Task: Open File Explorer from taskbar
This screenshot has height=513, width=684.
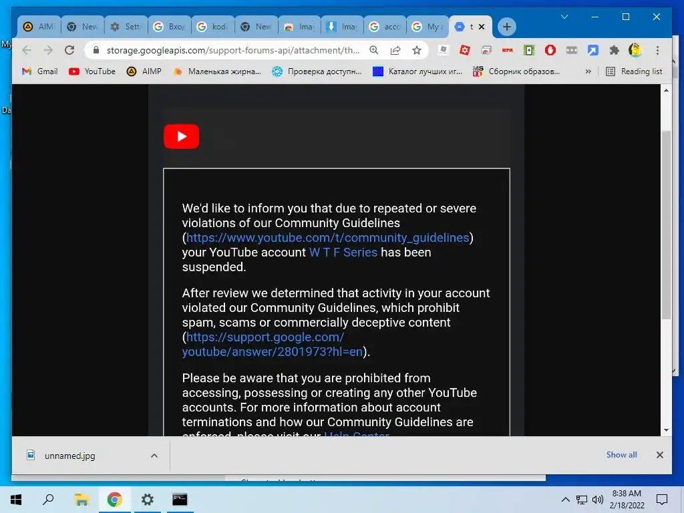Action: (81, 500)
